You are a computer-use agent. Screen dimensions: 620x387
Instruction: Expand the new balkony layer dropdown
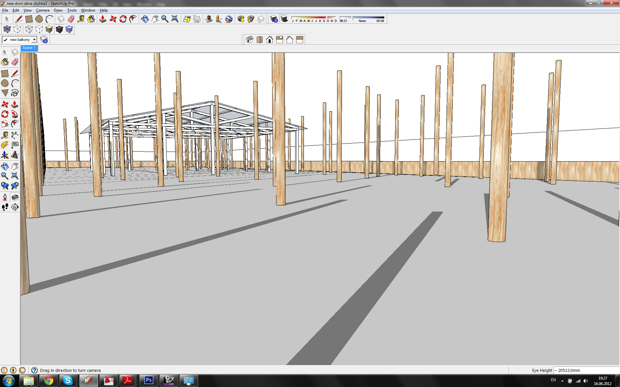point(34,40)
